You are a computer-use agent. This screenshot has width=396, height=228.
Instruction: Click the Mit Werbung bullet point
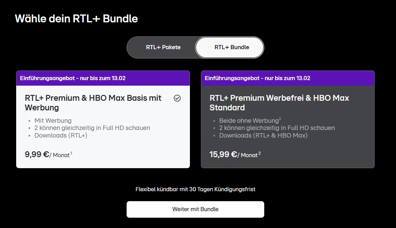[53, 120]
